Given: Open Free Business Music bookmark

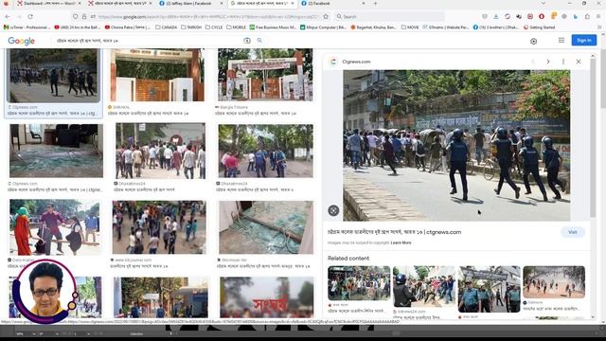Looking at the screenshot, I should 273,27.
